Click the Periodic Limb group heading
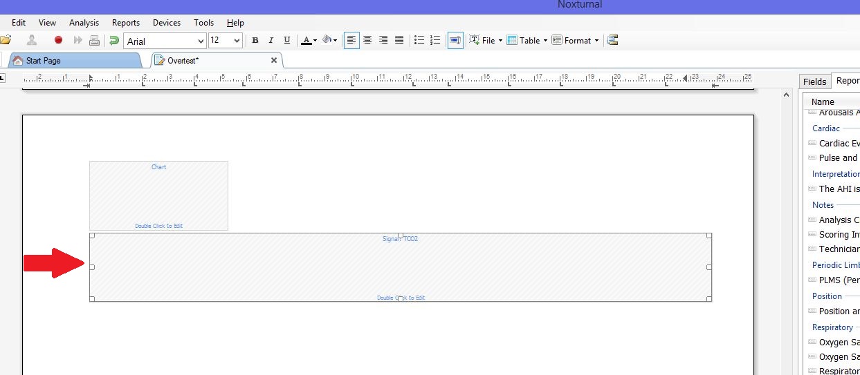 836,265
